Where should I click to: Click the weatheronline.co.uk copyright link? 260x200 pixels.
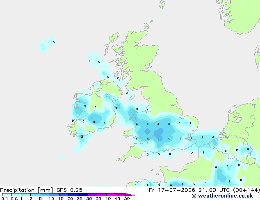[222, 196]
